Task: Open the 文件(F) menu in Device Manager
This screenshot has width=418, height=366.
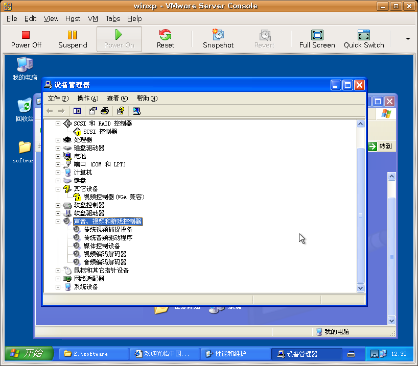Action: (58, 99)
